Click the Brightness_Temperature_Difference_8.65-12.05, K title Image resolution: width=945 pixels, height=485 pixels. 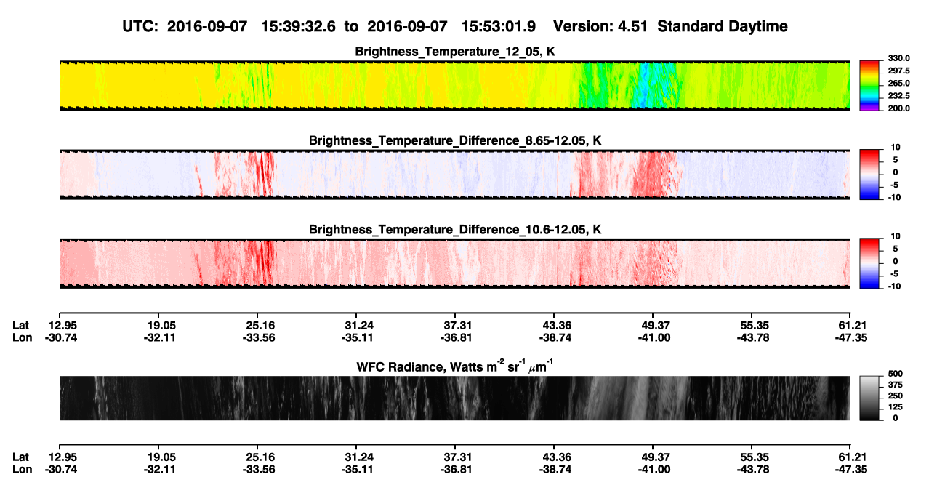pyautogui.click(x=455, y=140)
